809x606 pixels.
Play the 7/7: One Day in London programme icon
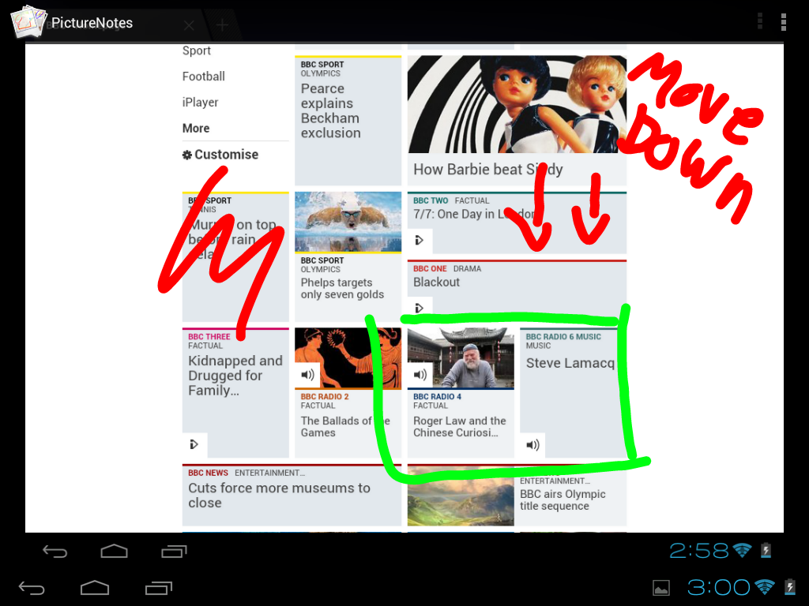(420, 240)
